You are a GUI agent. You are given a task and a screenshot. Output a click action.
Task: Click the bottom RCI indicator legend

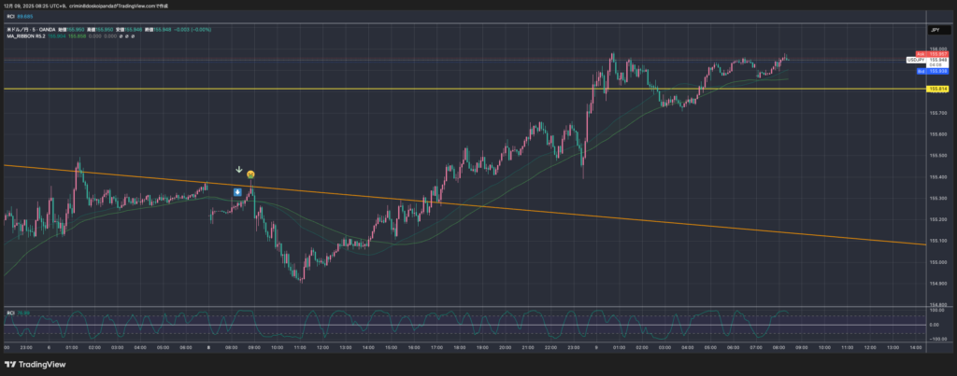click(x=10, y=313)
